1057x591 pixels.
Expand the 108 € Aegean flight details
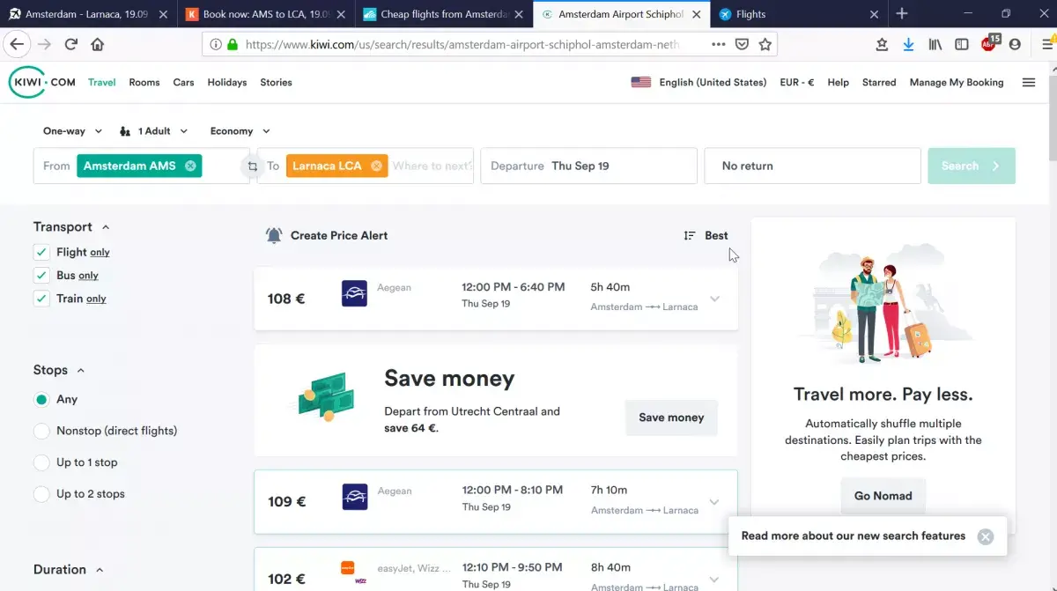click(714, 299)
